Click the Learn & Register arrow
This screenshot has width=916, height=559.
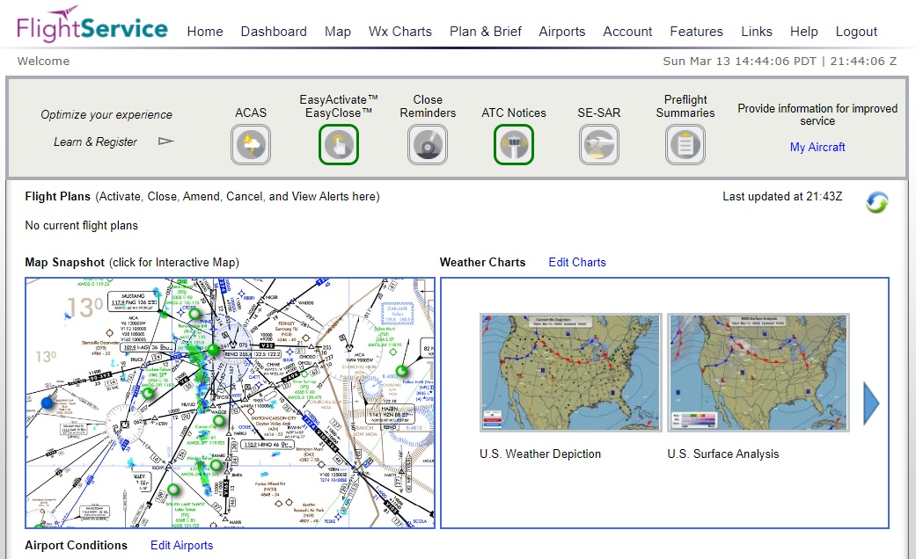pyautogui.click(x=164, y=139)
